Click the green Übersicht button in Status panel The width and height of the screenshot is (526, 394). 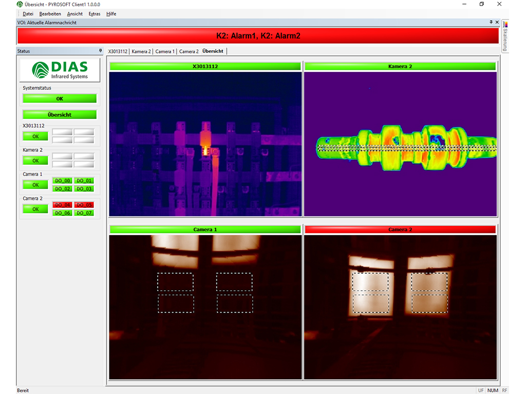click(x=59, y=114)
